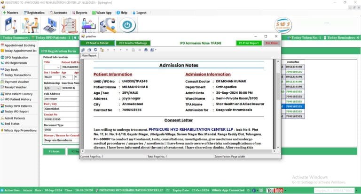Viewport: 361px width, 194px height.
Task: Go to next page in report toolbar
Action: [x=120, y=50]
